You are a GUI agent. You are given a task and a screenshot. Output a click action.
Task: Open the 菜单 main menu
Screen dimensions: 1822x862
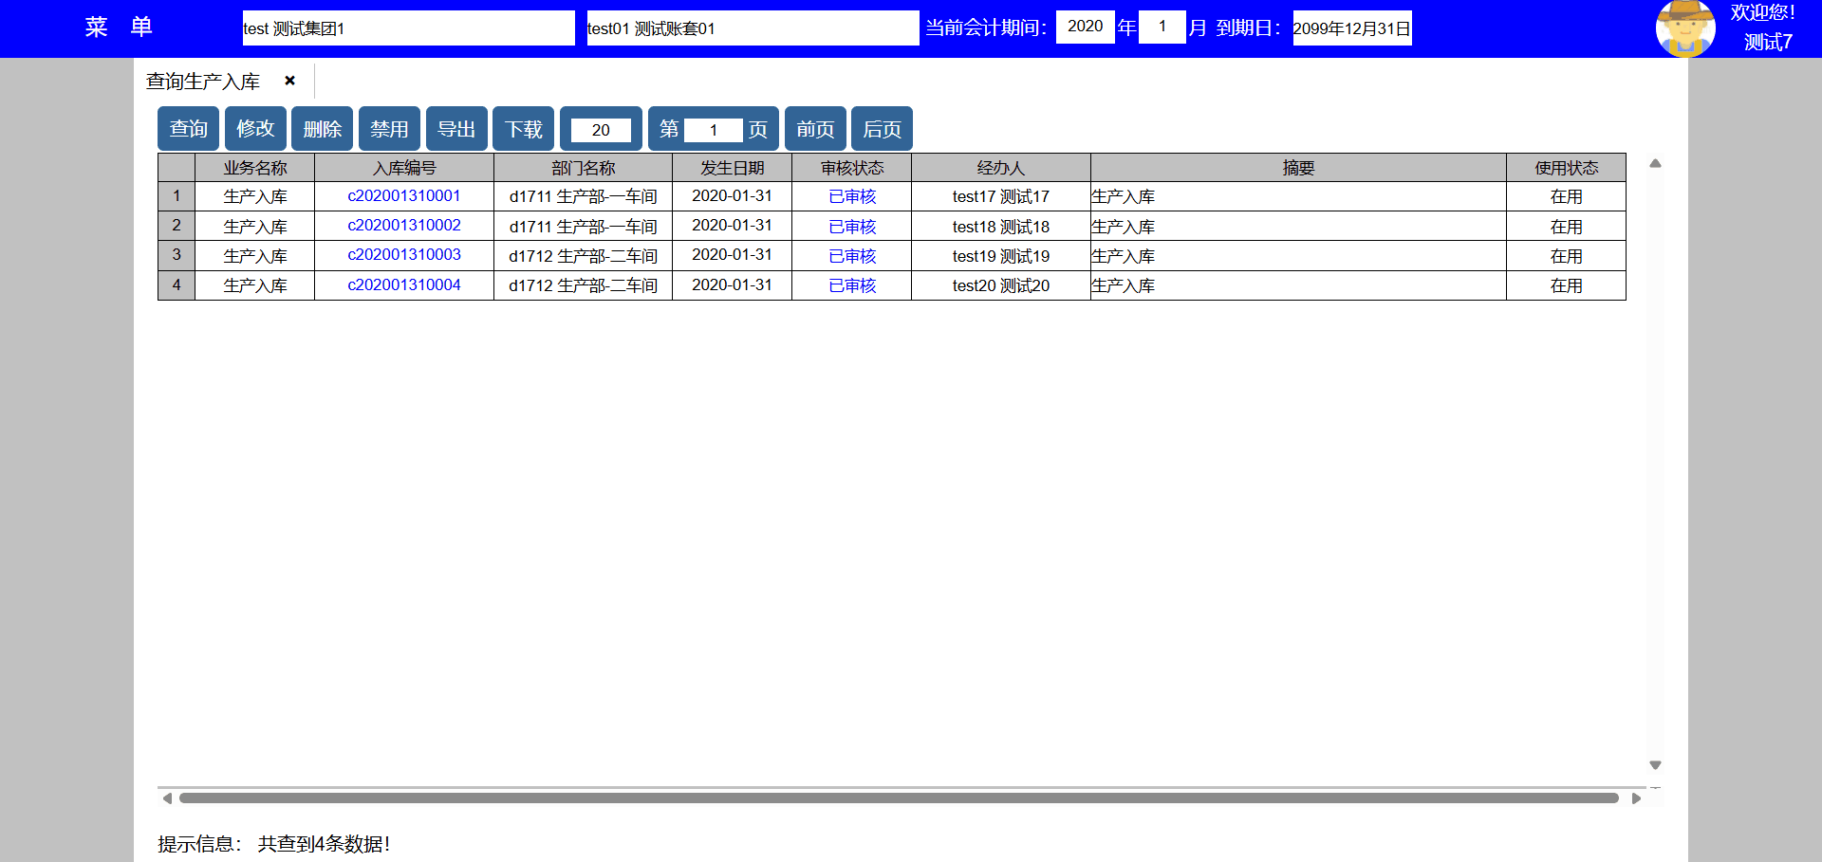tap(119, 28)
